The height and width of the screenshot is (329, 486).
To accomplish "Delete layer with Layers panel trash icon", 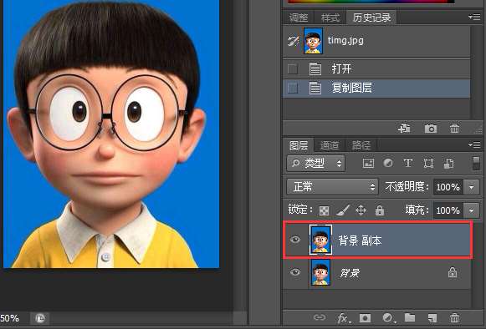I will click(x=454, y=317).
